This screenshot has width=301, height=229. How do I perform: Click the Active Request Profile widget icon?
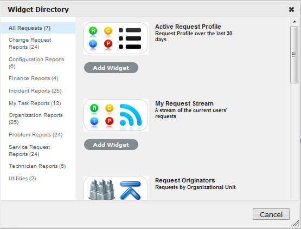click(116, 38)
